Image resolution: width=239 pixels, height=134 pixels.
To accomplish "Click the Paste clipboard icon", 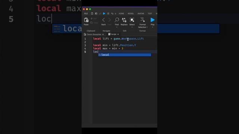I will point(86,20).
